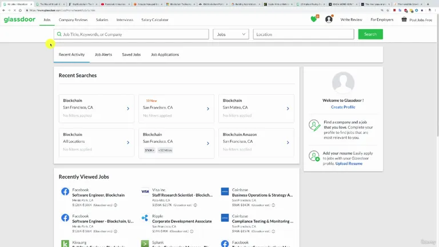Open the $50K+ filtered Blockchain search arrow
The image size is (439, 247).
[208, 144]
